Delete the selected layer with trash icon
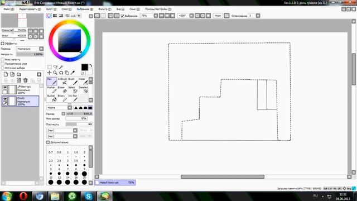This screenshot has height=201, width=357. point(26,80)
